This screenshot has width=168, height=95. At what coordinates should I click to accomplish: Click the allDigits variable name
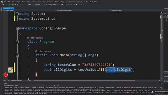point(63,70)
